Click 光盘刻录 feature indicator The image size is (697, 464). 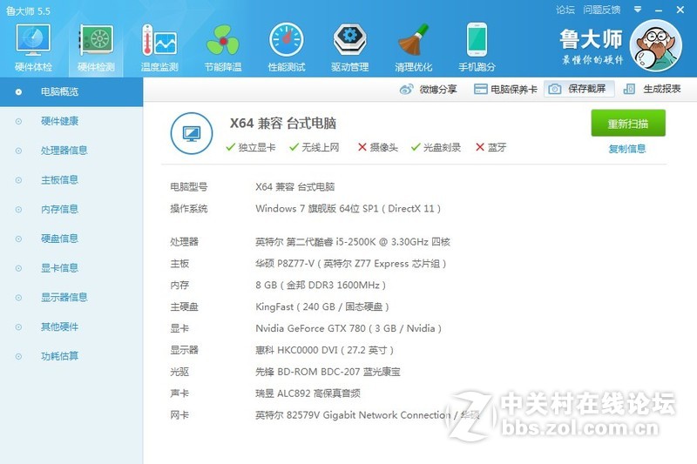pyautogui.click(x=436, y=147)
